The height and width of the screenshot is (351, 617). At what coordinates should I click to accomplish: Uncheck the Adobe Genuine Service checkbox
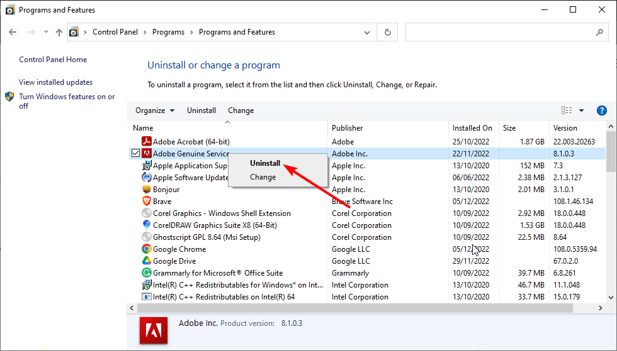135,153
